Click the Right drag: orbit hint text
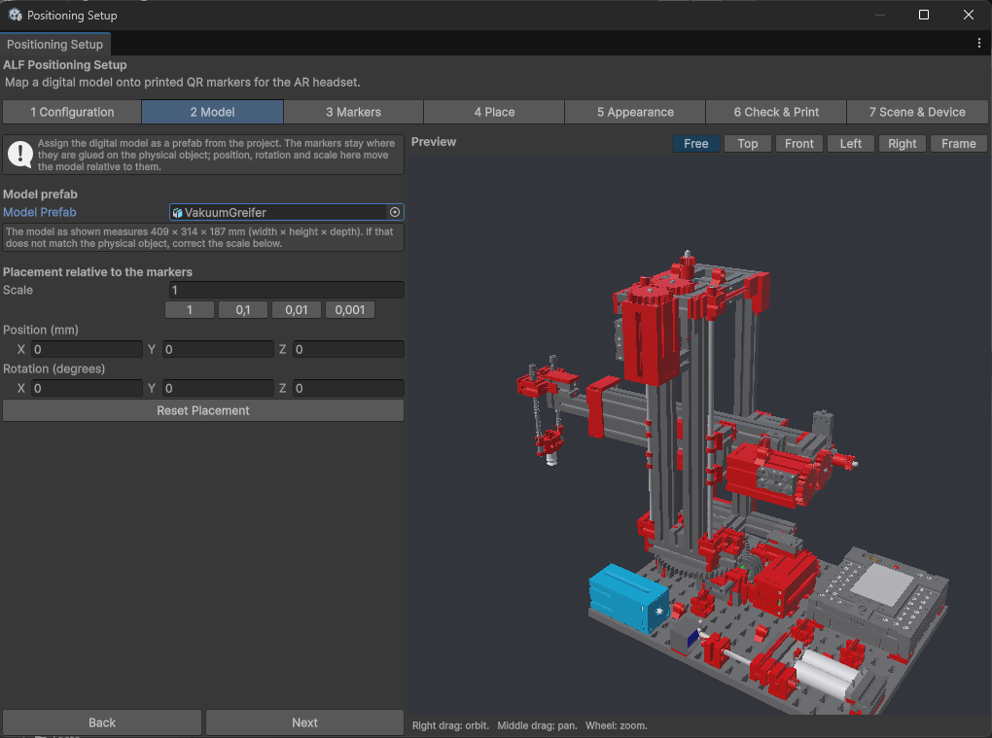This screenshot has width=992, height=738. pyautogui.click(x=450, y=725)
